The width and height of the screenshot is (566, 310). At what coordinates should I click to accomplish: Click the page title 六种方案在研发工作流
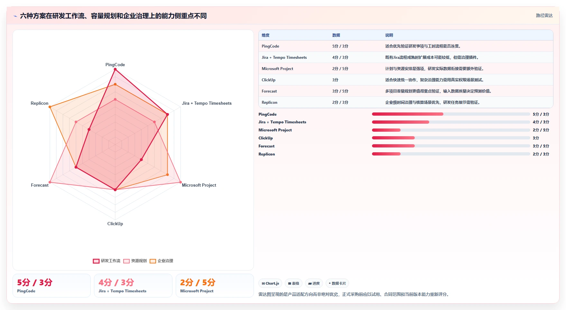(113, 16)
